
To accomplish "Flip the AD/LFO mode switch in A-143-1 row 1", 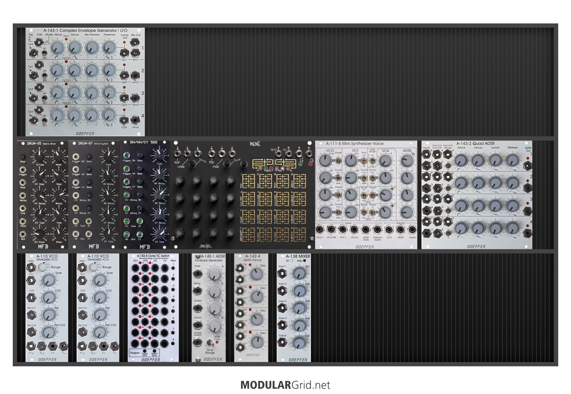I will [44, 53].
